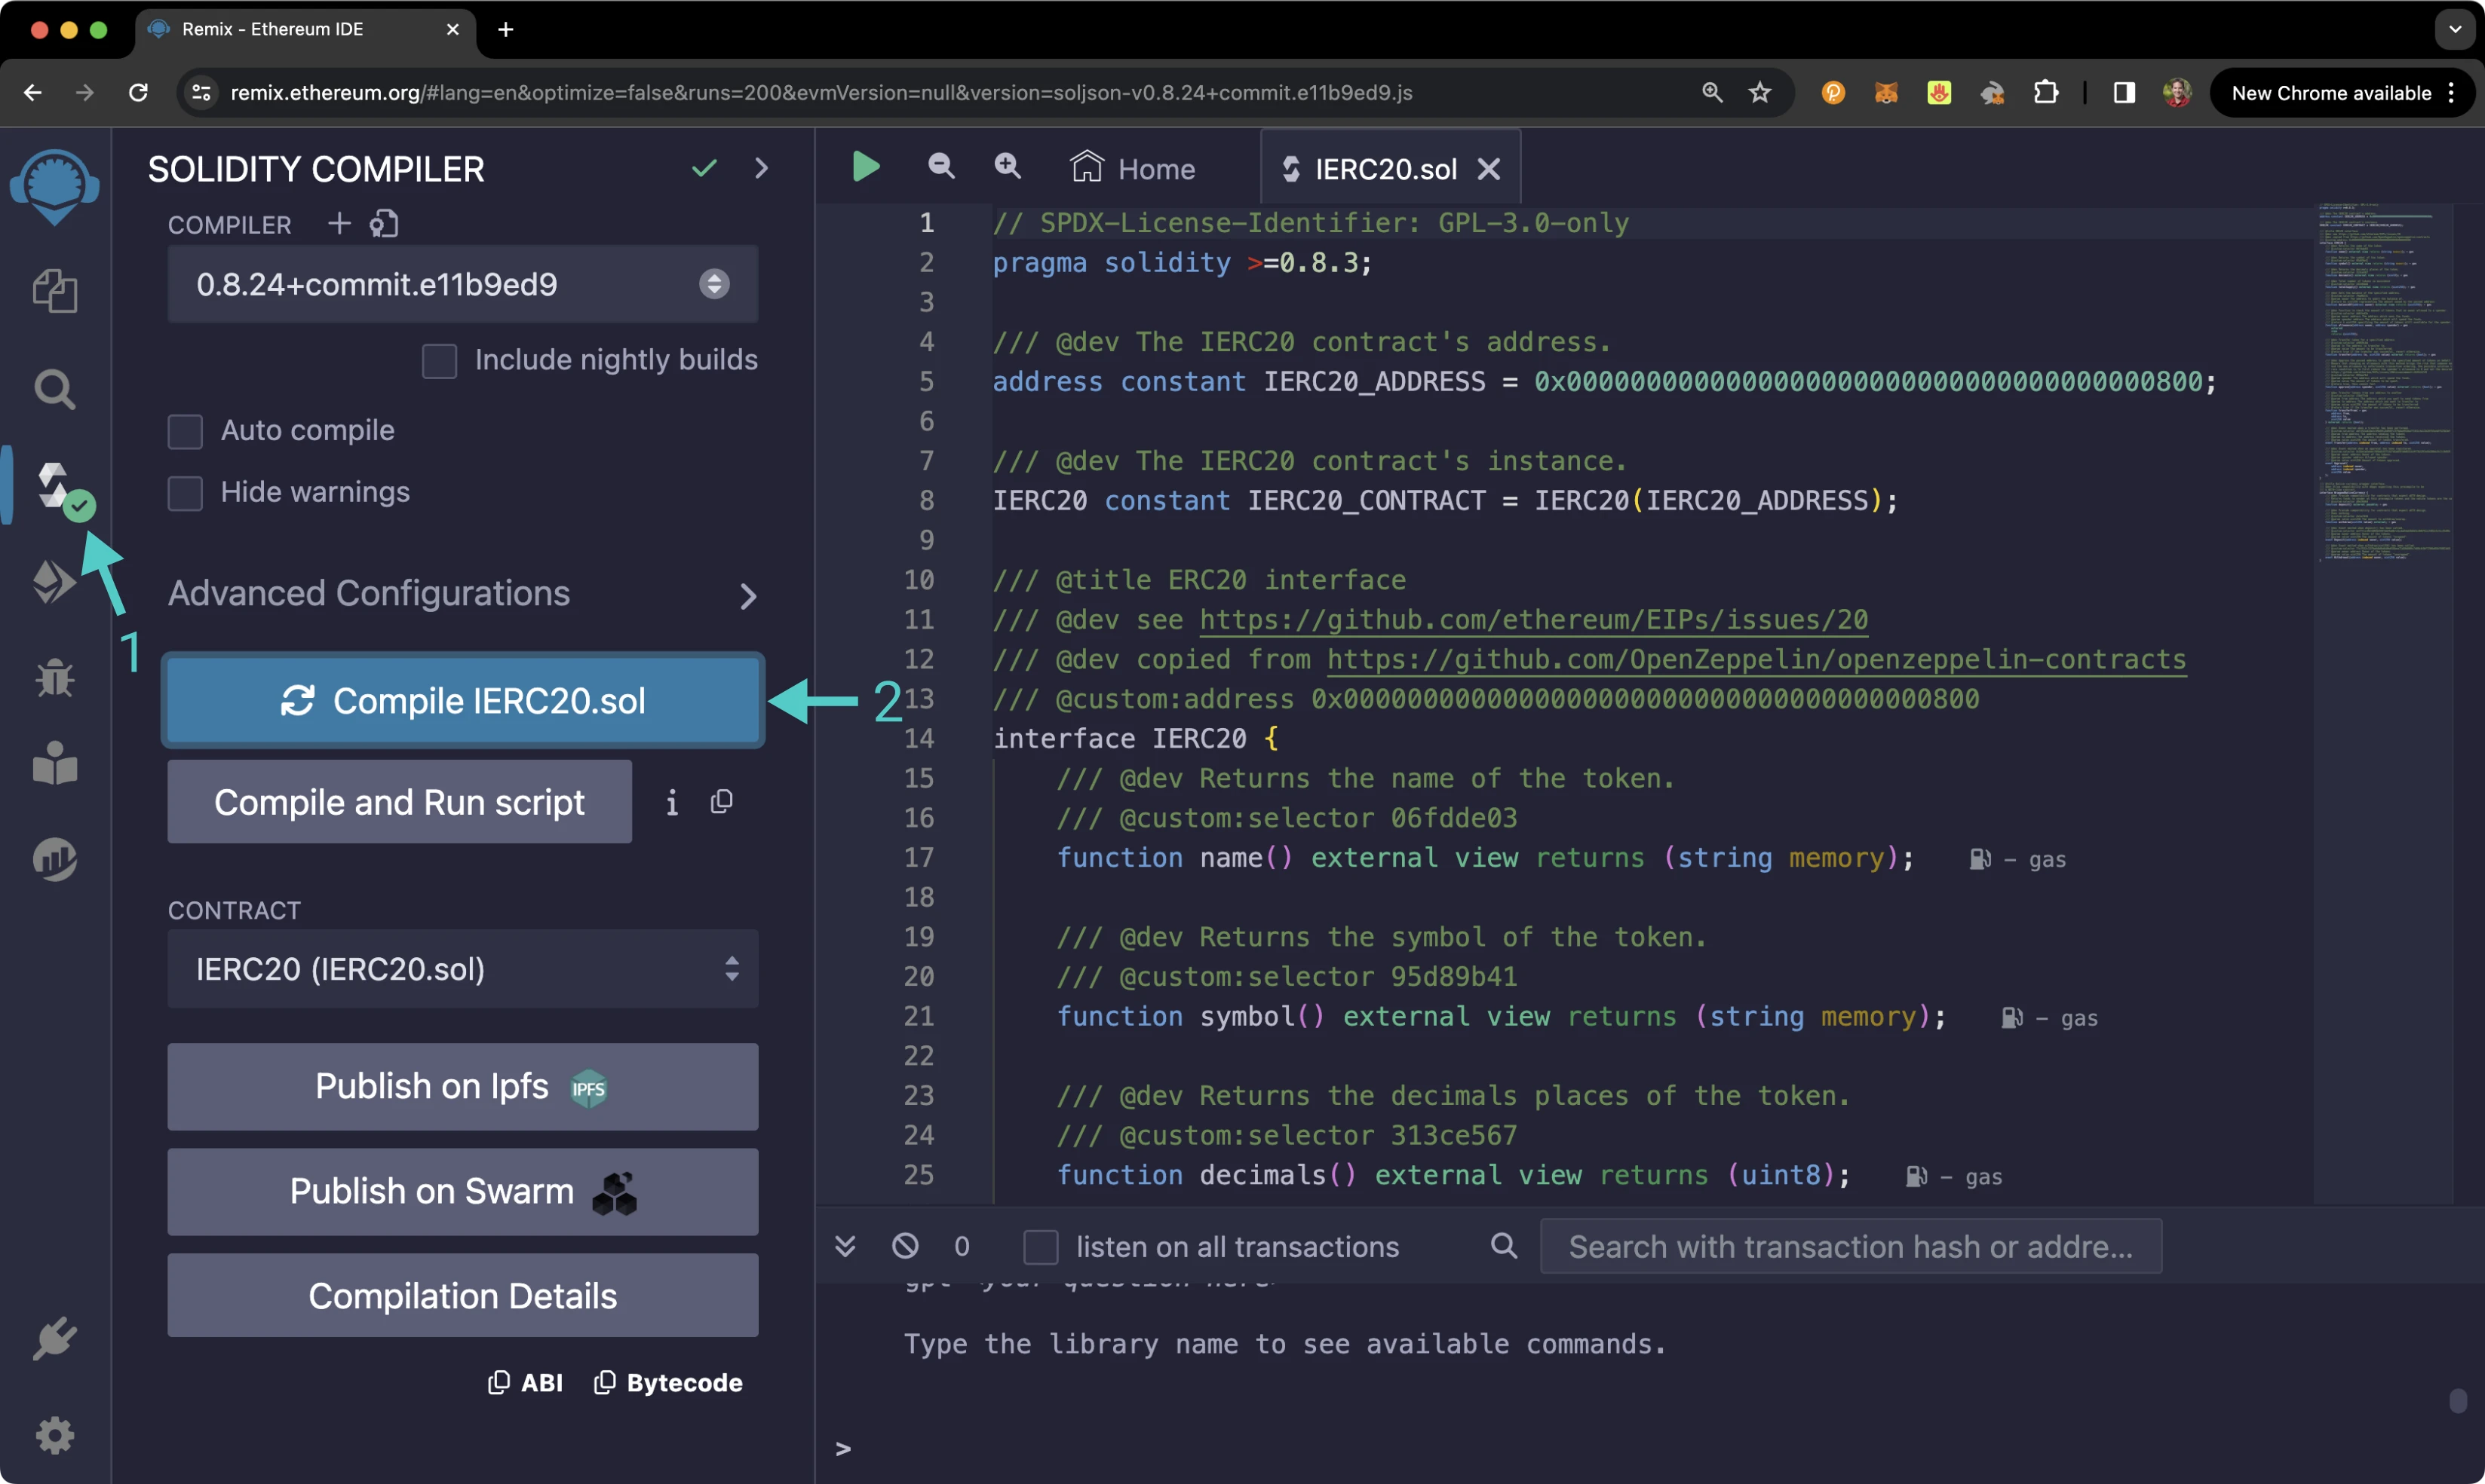The height and width of the screenshot is (1484, 2485).
Task: Click the info icon beside Compile and Run script
Action: pos(672,802)
